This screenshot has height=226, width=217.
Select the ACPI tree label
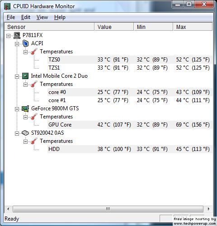[x=37, y=43]
